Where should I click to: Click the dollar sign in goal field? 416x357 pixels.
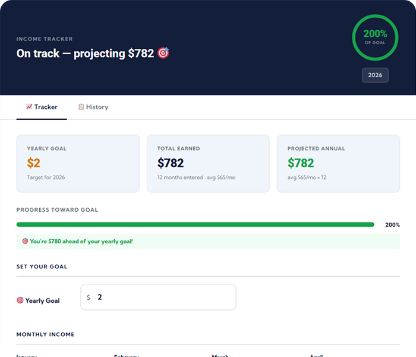[89, 297]
